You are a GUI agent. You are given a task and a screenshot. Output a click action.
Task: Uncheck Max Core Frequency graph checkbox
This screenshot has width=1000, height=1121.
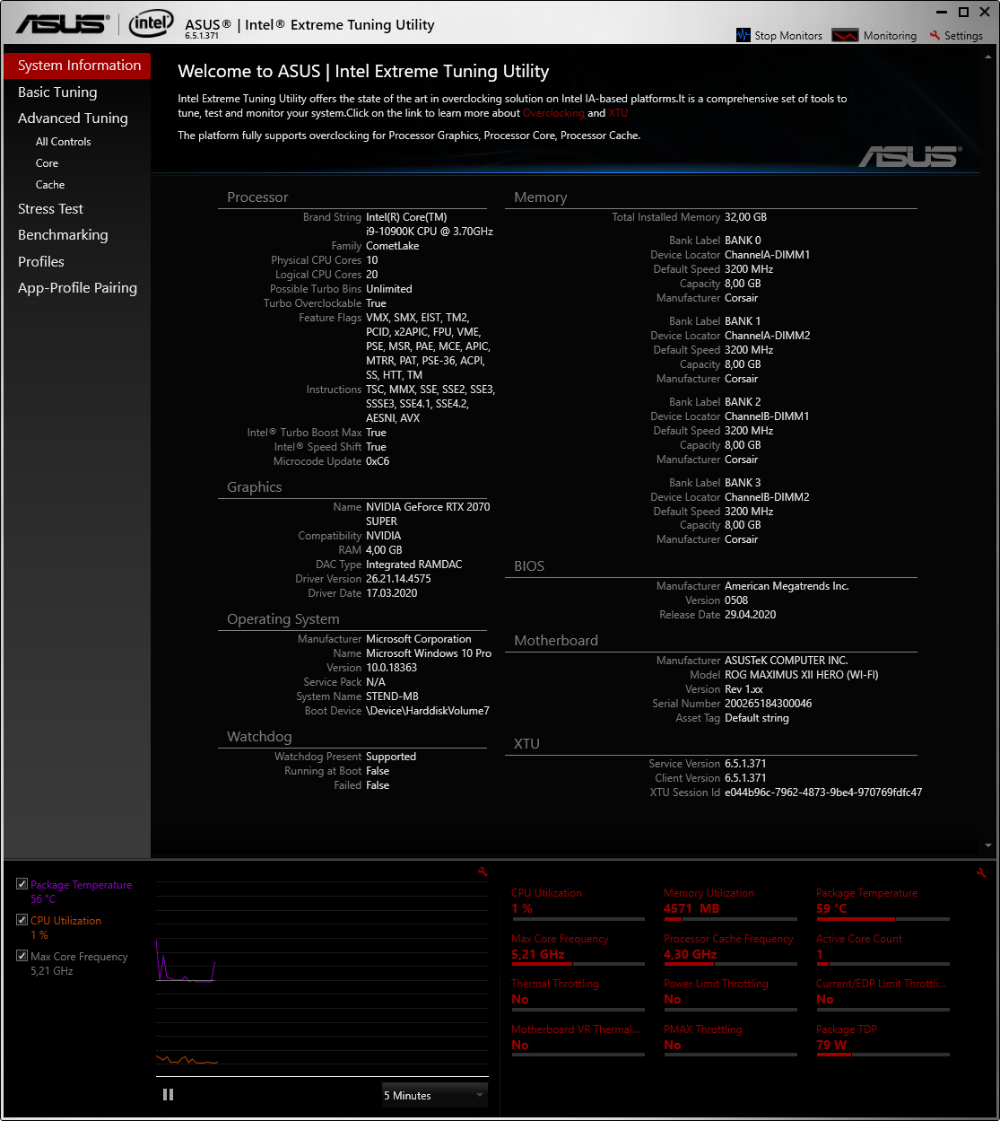point(22,956)
